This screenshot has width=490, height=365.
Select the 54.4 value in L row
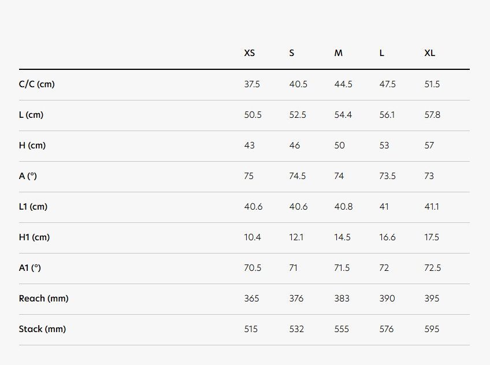tap(343, 114)
